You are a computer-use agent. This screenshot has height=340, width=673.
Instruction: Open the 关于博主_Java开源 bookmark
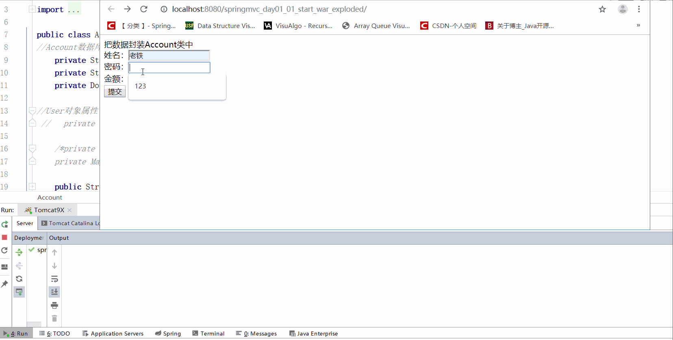tap(519, 26)
